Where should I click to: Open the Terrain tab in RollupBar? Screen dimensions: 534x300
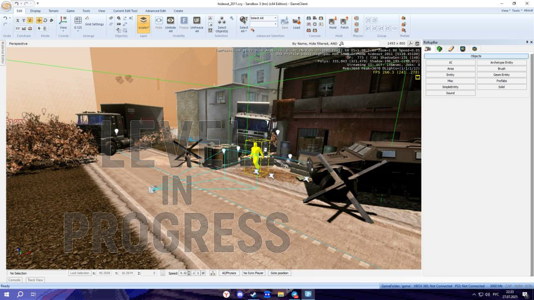(439, 49)
